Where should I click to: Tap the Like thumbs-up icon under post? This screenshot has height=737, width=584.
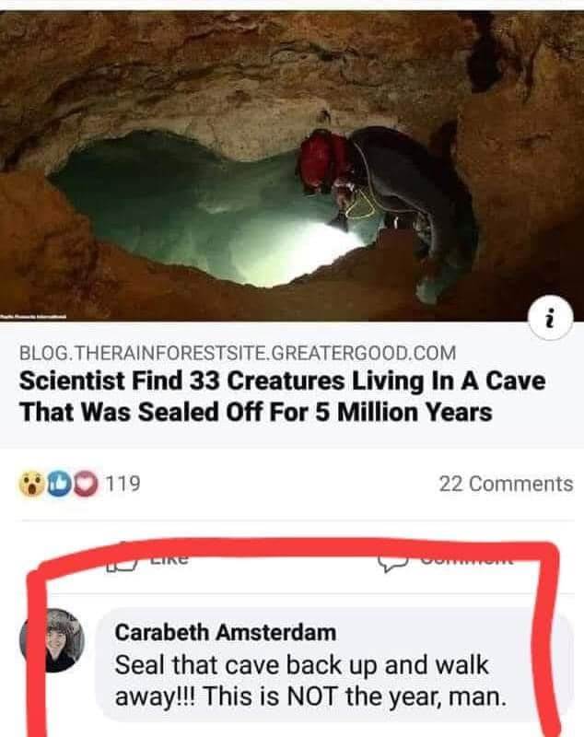coord(122,559)
